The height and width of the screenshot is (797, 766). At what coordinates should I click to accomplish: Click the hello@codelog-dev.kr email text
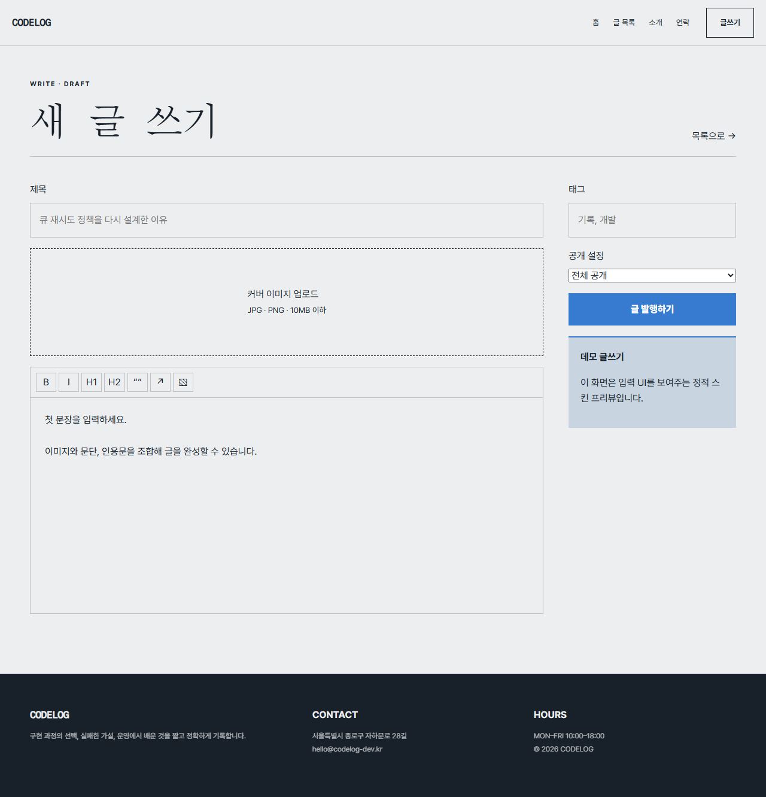[347, 749]
